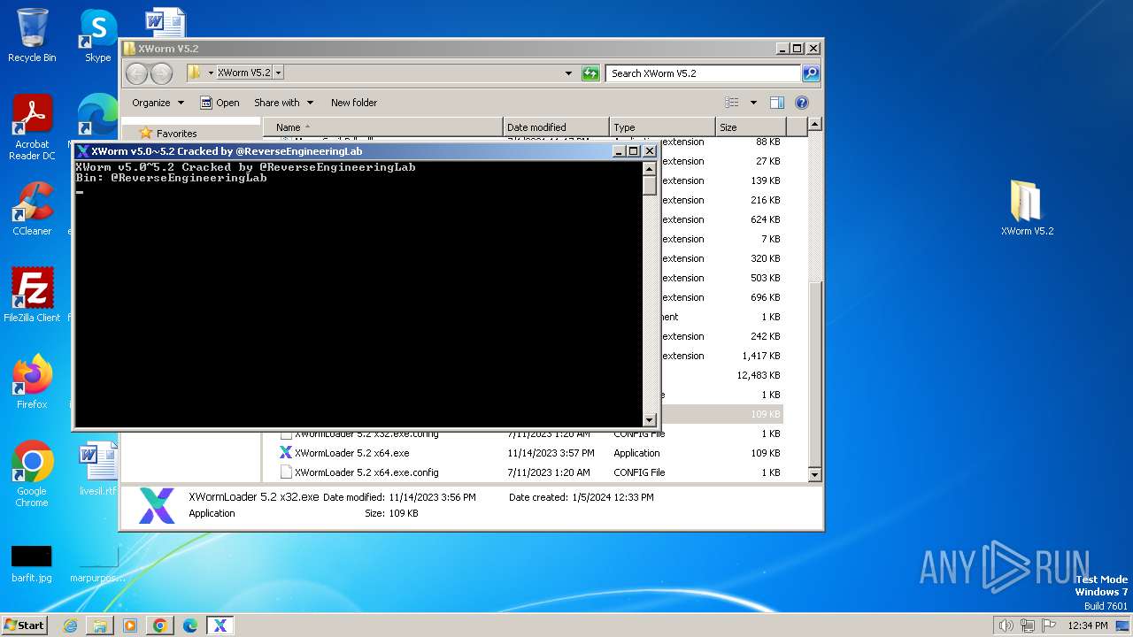Screen dimensions: 1133x637
Task: Click Explorer file list scroll up arrow
Action: 815,125
